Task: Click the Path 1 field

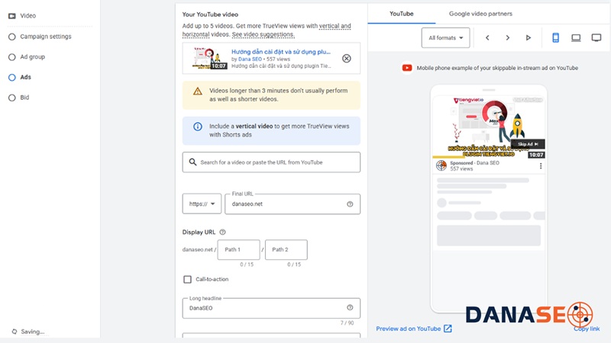Action: click(x=238, y=250)
